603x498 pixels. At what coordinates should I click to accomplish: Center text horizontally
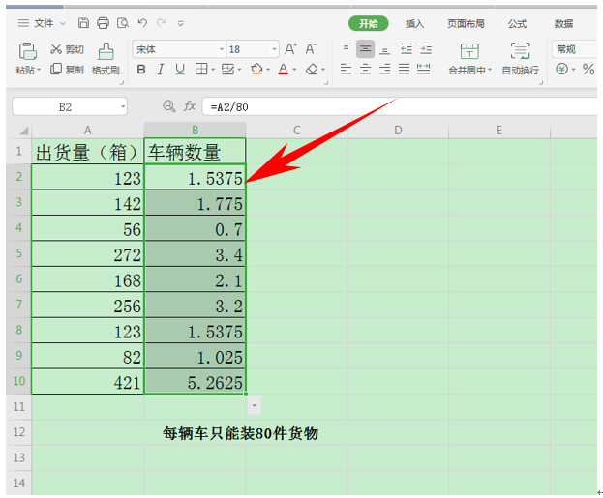pyautogui.click(x=365, y=70)
